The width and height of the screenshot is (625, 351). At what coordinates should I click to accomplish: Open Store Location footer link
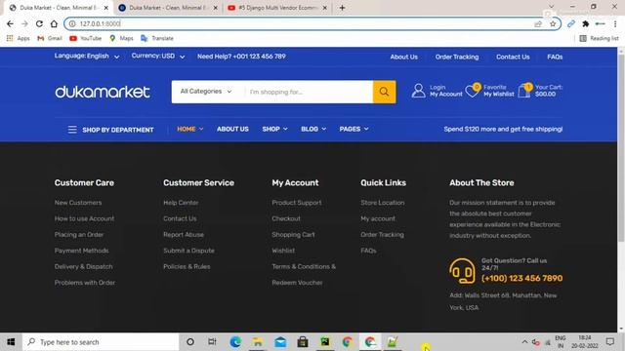click(x=382, y=203)
